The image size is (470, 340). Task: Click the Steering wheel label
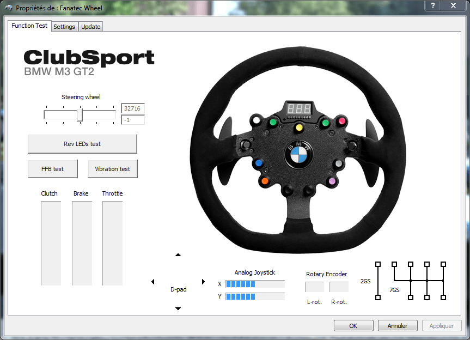(x=81, y=97)
